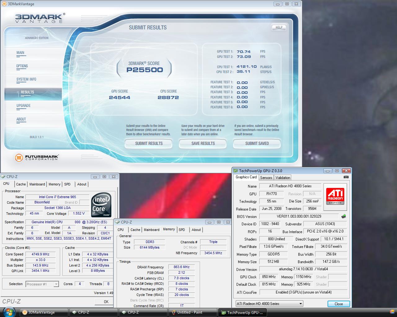The height and width of the screenshot is (317, 397).
Task: Open the Cache tab in CPU-Z memory window
Action: [x=135, y=230]
